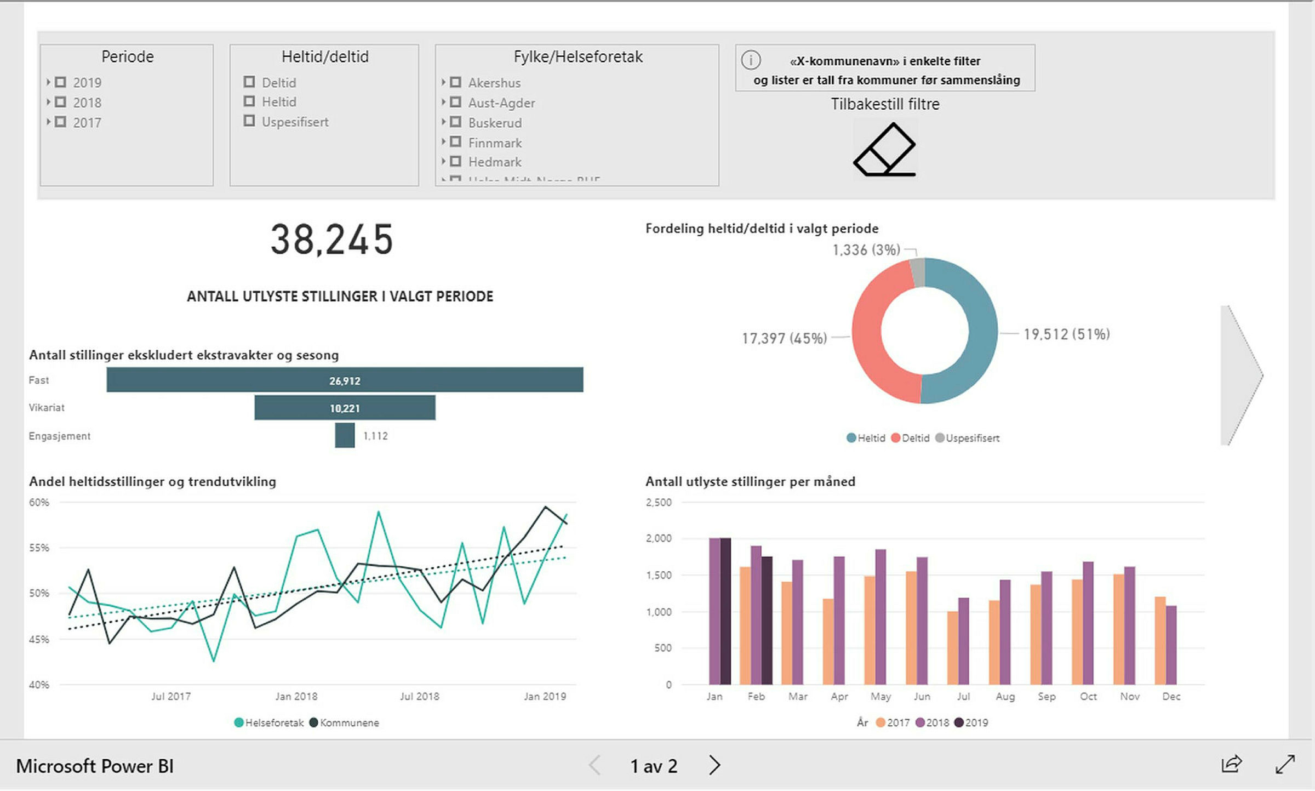Image resolution: width=1315 pixels, height=791 pixels.
Task: Expand the 2019 period tree node
Action: (x=48, y=82)
